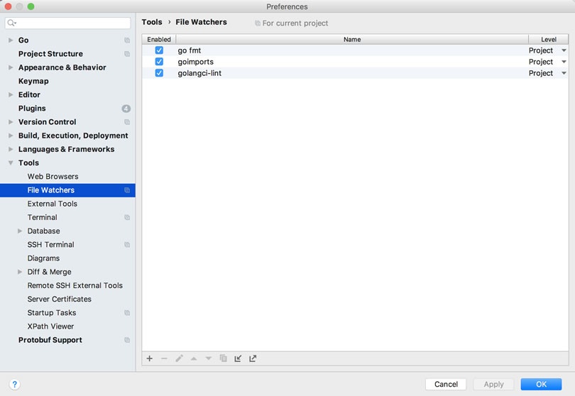Click the move up arrow icon

[x=194, y=358]
